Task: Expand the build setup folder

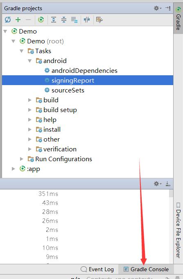Action: 30,110
